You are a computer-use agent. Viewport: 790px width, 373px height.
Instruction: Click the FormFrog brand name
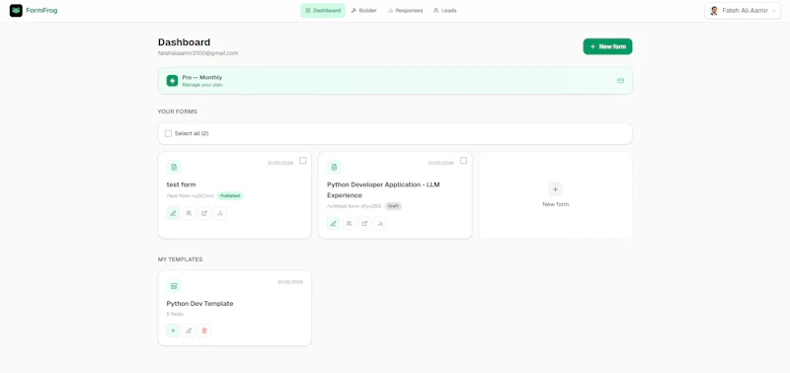[41, 11]
